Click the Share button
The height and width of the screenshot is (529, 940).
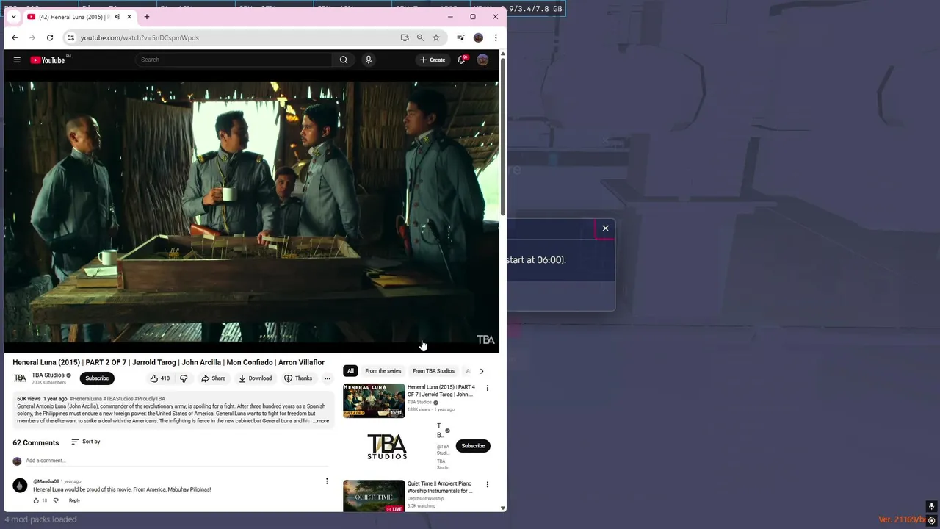214,378
